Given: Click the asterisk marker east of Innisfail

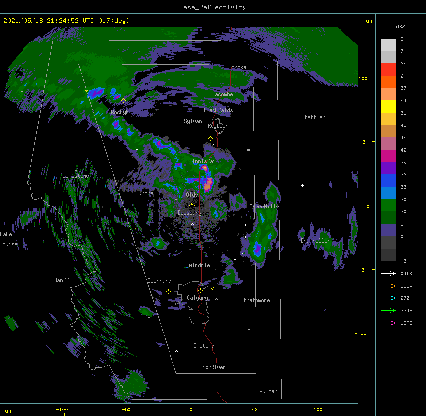Looking at the screenshot, I should click(x=248, y=150).
